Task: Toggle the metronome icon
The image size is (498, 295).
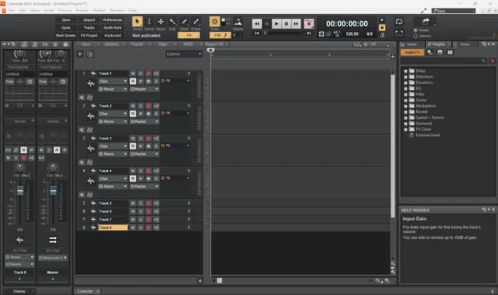Action: point(382,35)
